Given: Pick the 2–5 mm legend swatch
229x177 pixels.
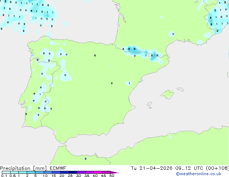Looking at the screenshot, I should click(31, 172).
